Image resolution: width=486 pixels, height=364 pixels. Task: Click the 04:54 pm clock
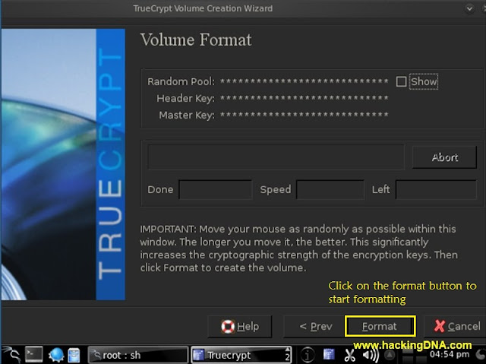[449, 354]
